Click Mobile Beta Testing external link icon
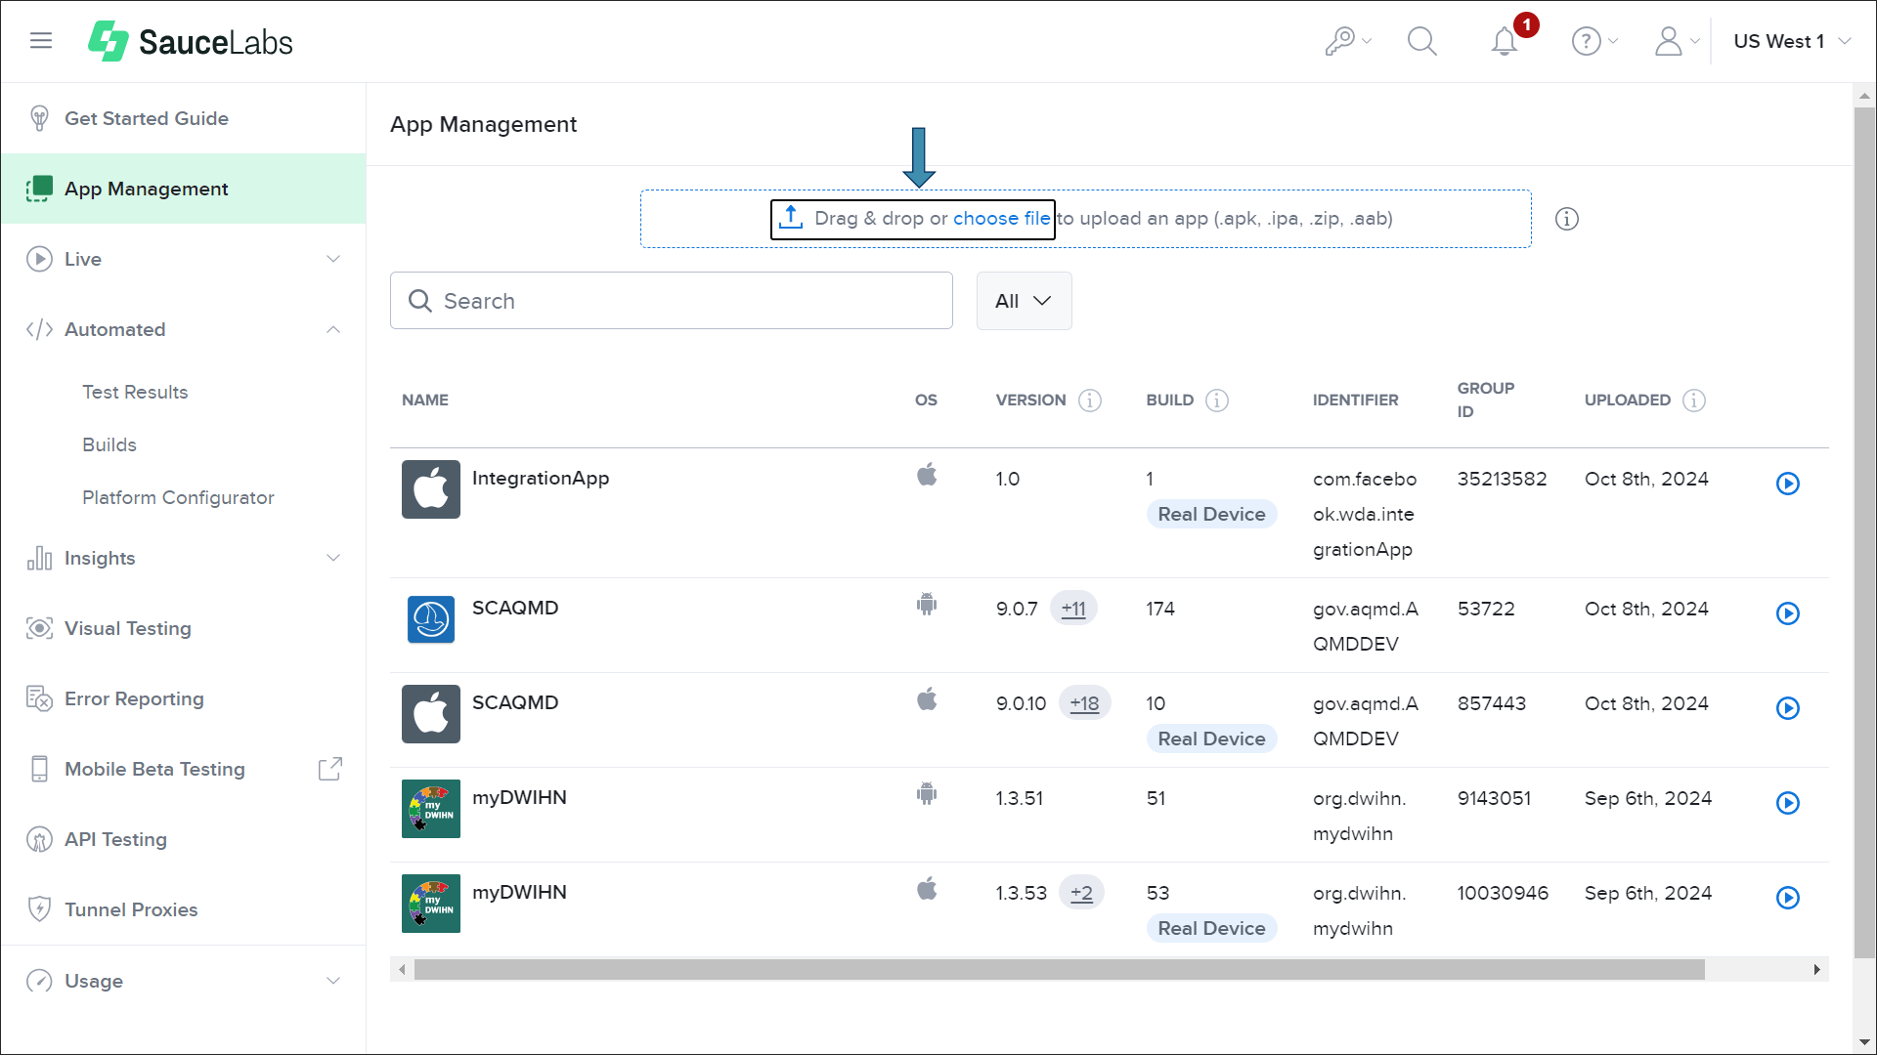1877x1055 pixels. (x=330, y=769)
